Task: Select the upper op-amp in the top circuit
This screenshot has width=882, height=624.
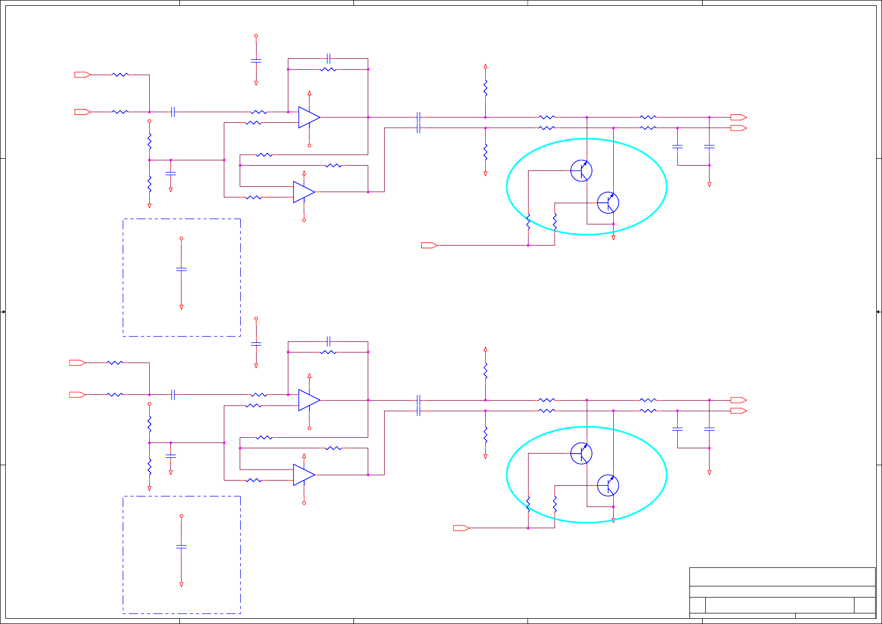Action: click(309, 117)
